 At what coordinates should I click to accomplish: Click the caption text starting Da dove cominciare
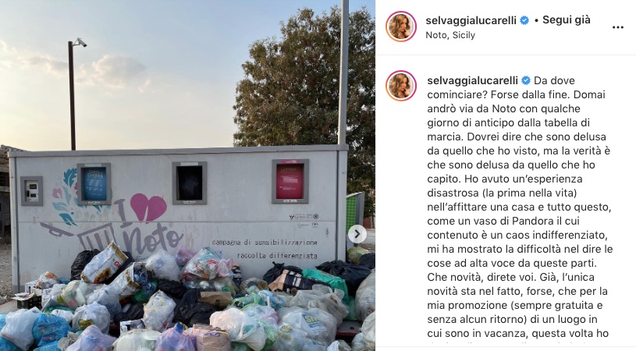519,207
